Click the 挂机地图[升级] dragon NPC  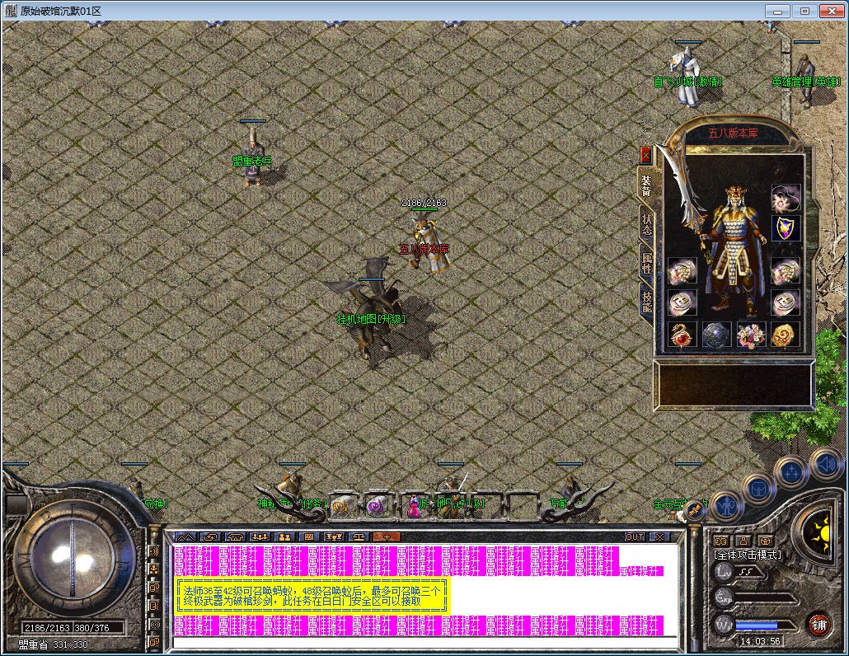pos(373,314)
